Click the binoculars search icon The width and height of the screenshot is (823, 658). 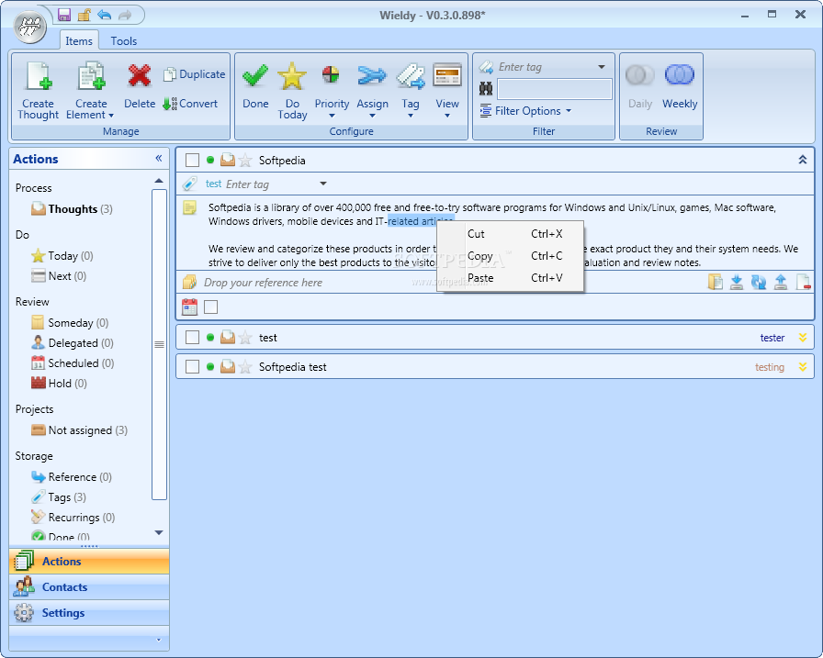486,89
